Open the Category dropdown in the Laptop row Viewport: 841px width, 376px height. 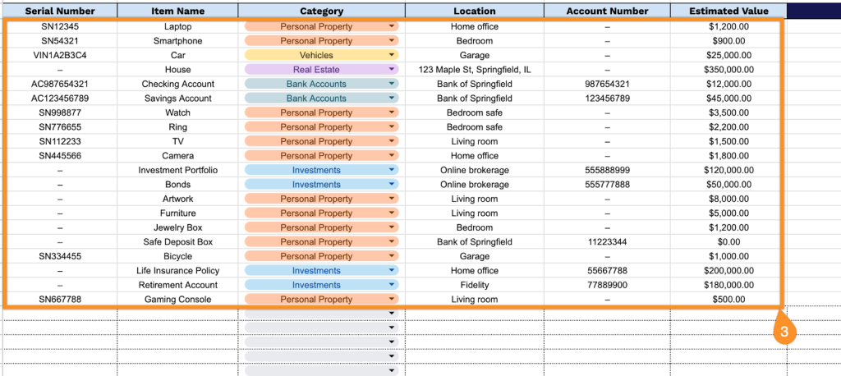point(391,26)
